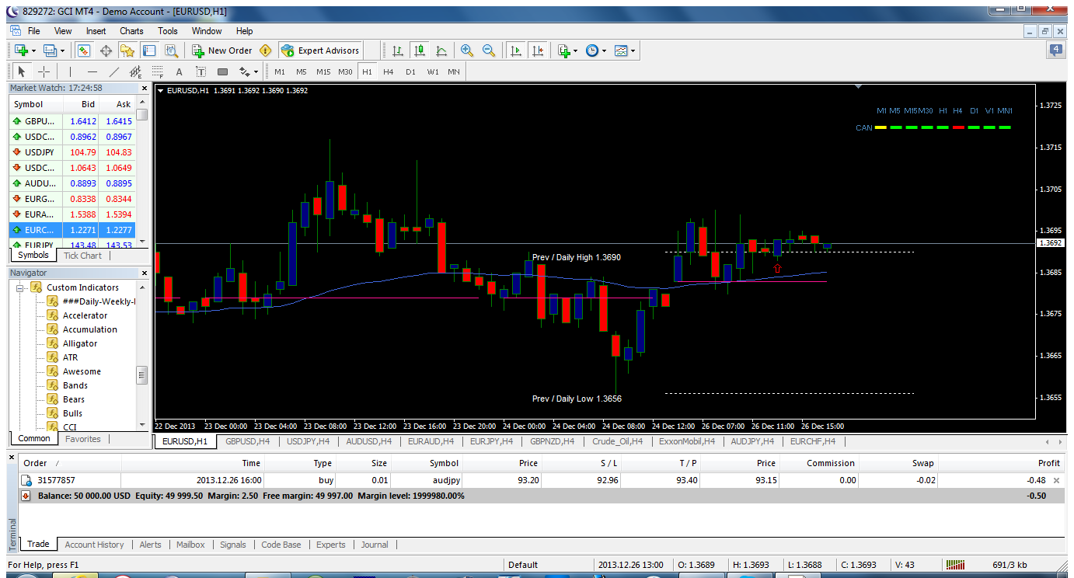This screenshot has width=1074, height=578.
Task: Switch timeframe to D1
Action: [x=410, y=71]
